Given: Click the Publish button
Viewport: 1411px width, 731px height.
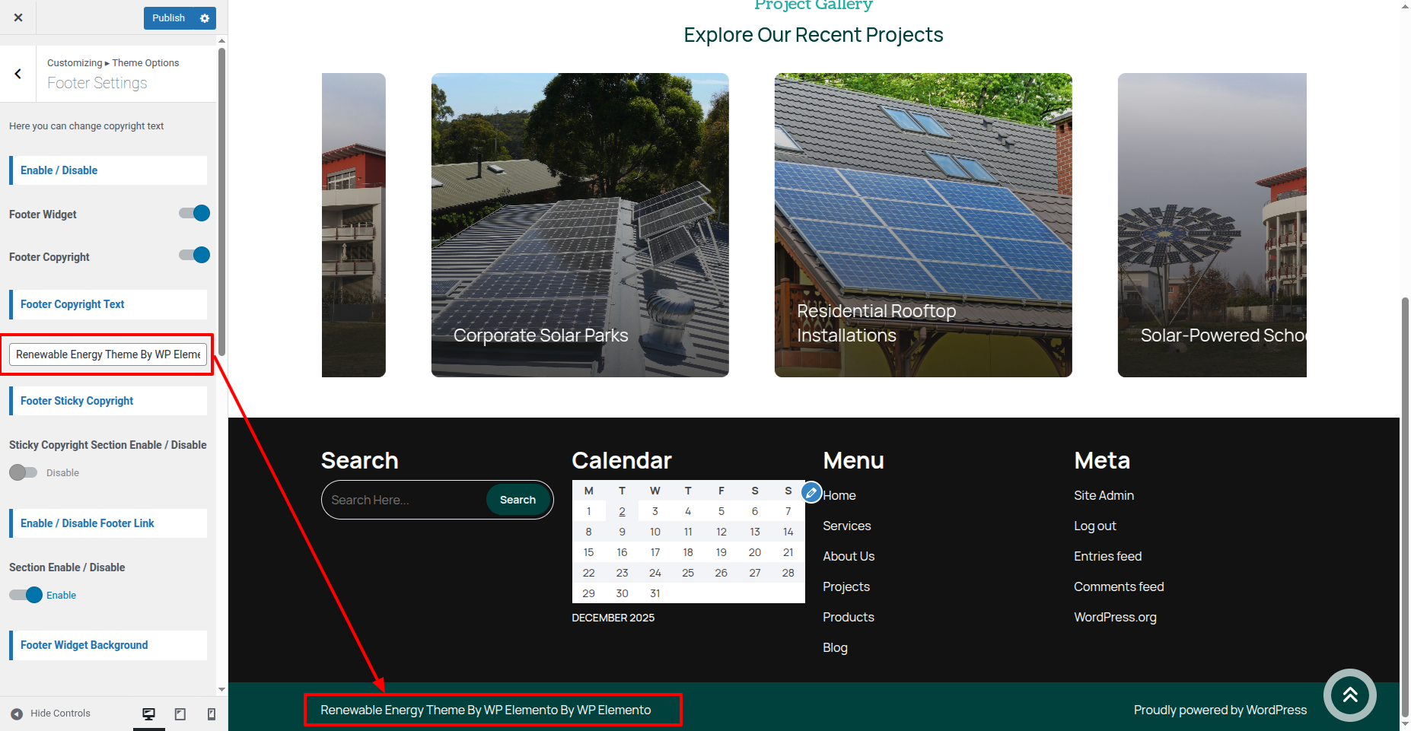Looking at the screenshot, I should pyautogui.click(x=168, y=18).
